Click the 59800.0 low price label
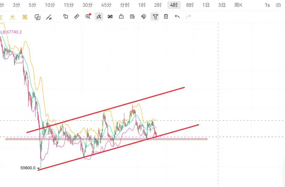Image resolution: width=285 pixels, height=187 pixels. [28, 168]
